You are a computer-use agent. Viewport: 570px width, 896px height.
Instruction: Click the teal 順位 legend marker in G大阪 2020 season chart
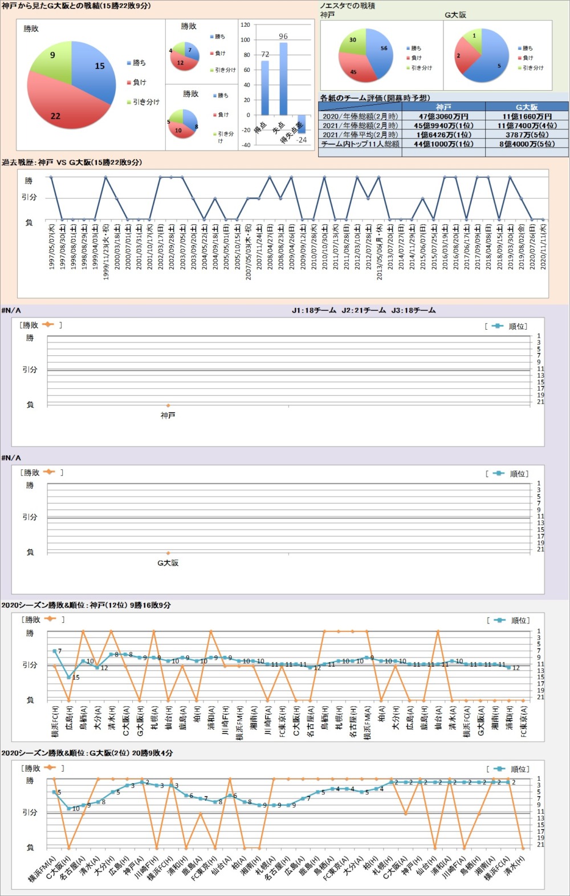coord(499,768)
